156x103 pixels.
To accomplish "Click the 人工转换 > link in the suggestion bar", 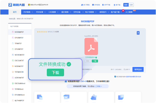I will coord(98,86).
